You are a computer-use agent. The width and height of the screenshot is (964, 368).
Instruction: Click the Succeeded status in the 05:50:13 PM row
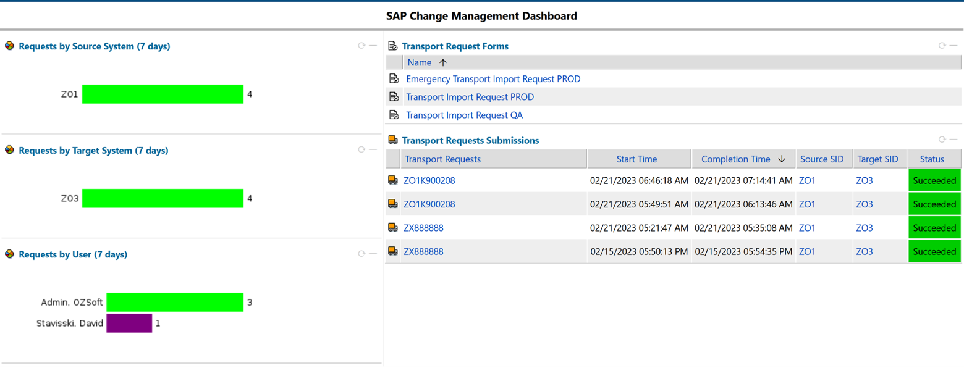point(934,252)
